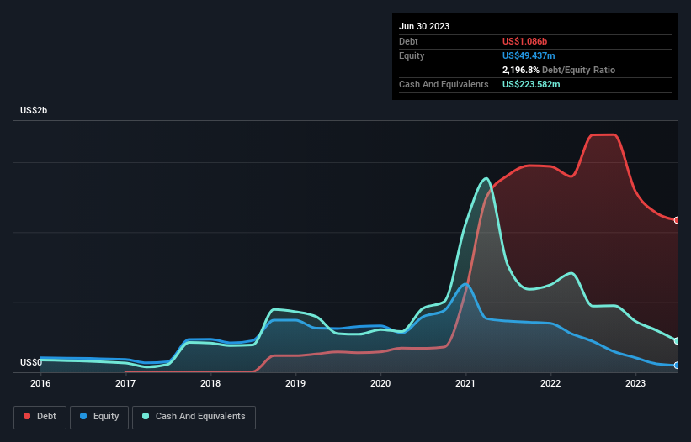Click the teal Cash endpoint marker

677,341
